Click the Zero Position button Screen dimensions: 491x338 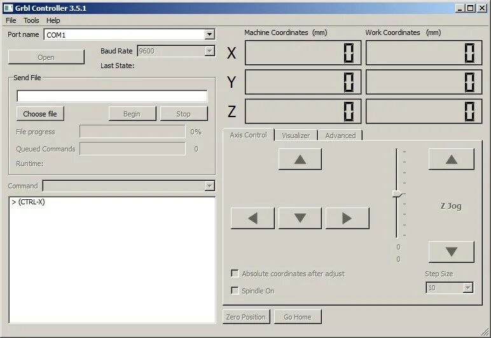click(246, 317)
